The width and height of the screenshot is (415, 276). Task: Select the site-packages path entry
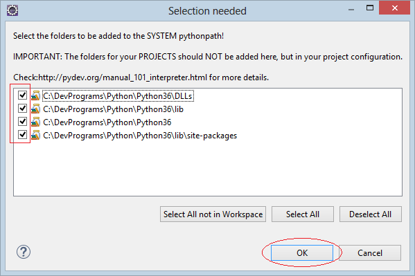(140, 136)
